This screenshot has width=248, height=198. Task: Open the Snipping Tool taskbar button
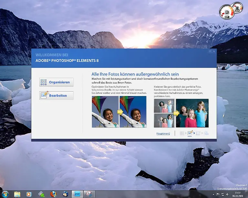tap(89, 194)
